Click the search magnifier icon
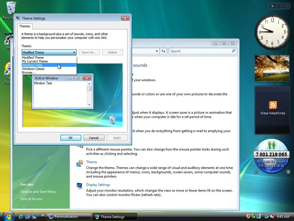 pos(233,51)
